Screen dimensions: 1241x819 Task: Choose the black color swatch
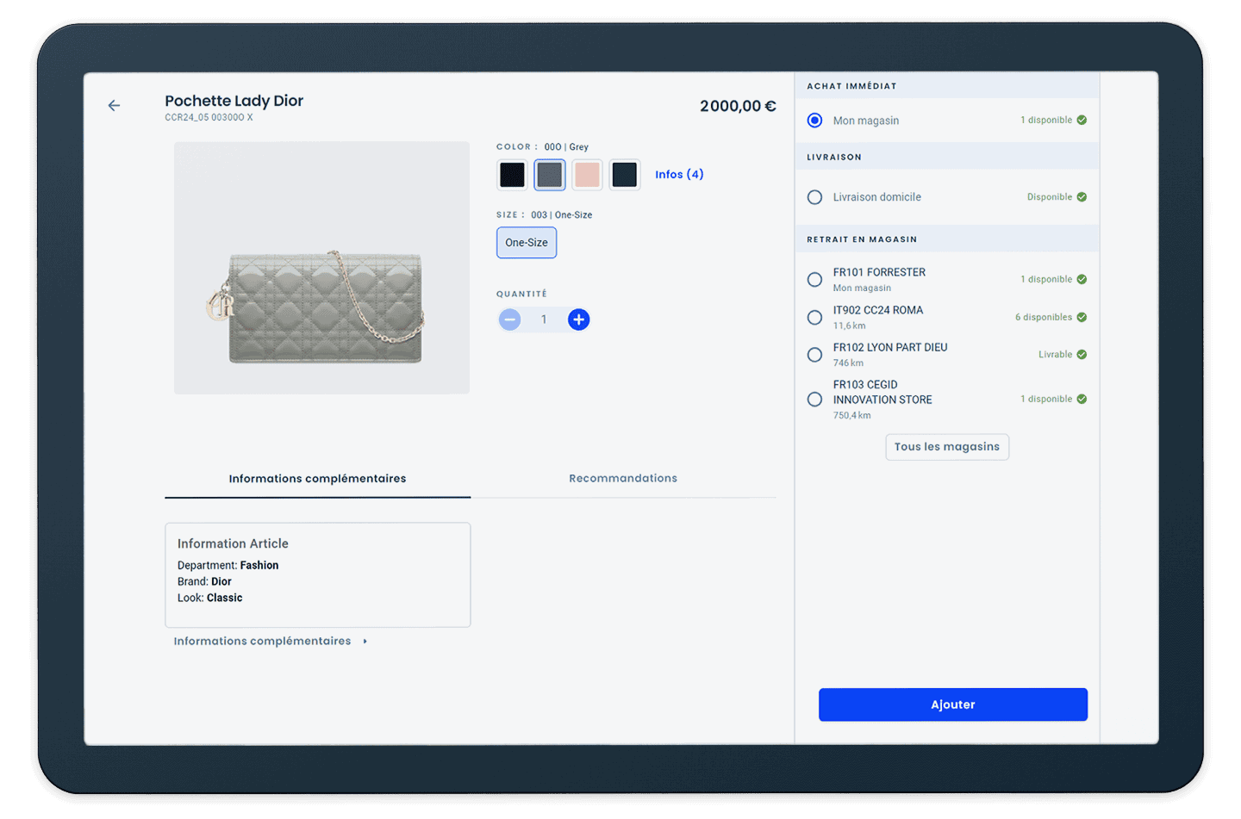[x=512, y=175]
